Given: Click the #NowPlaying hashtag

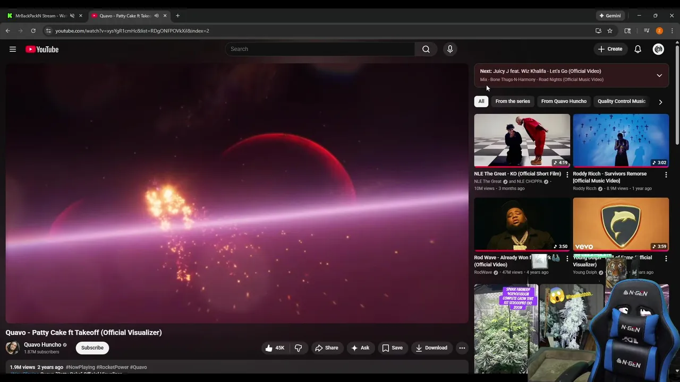Looking at the screenshot, I should pyautogui.click(x=80, y=367).
